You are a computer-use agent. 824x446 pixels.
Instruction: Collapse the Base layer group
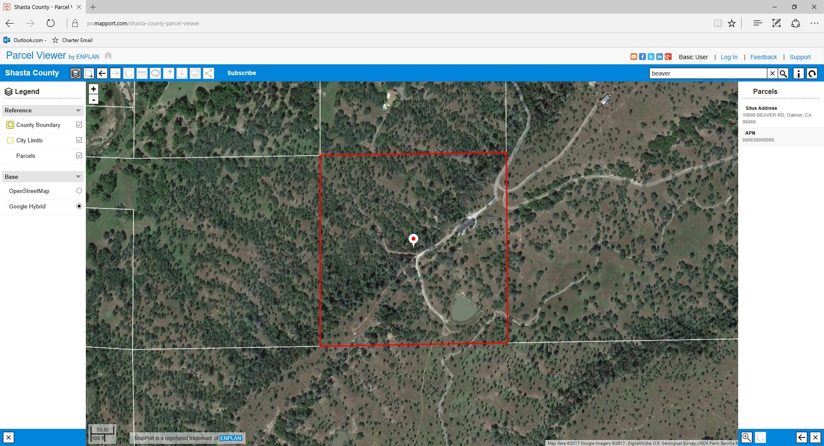point(78,177)
